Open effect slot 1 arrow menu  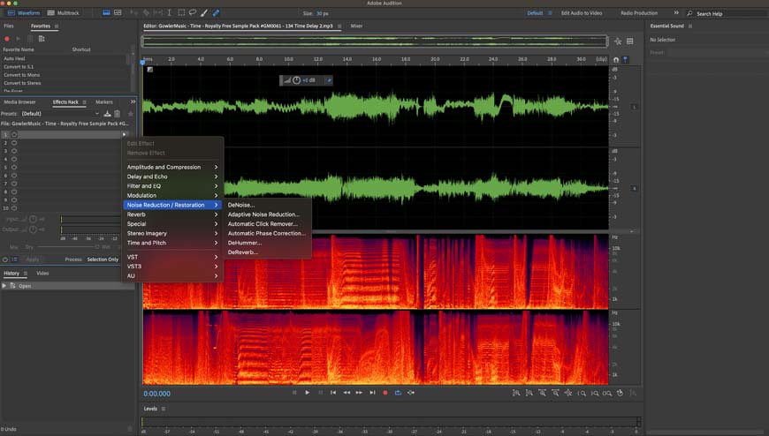click(124, 134)
